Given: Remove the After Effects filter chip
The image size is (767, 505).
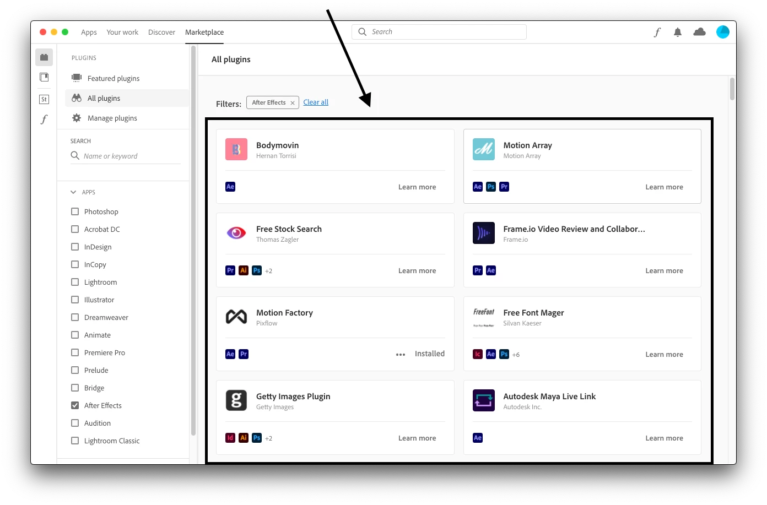Looking at the screenshot, I should [x=293, y=103].
